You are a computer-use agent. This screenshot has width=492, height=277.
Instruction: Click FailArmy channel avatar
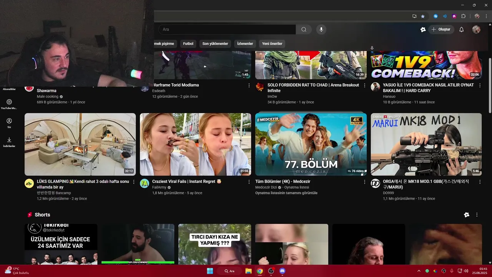pos(145,184)
